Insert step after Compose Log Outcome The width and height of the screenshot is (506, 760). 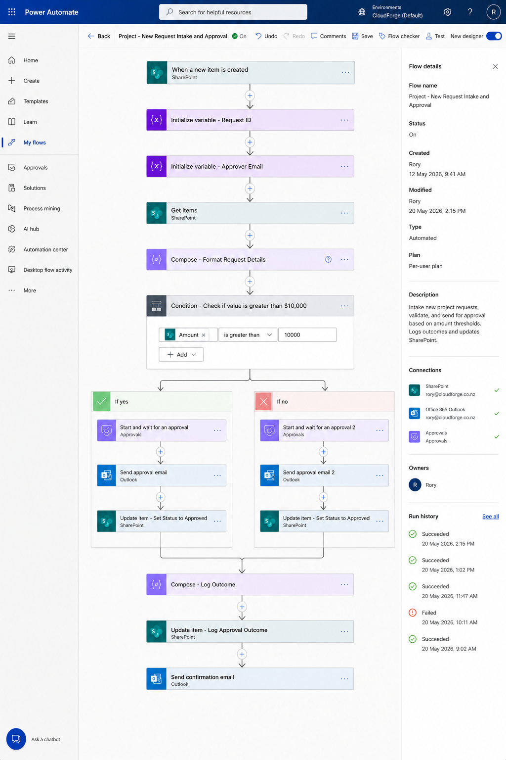click(x=242, y=607)
